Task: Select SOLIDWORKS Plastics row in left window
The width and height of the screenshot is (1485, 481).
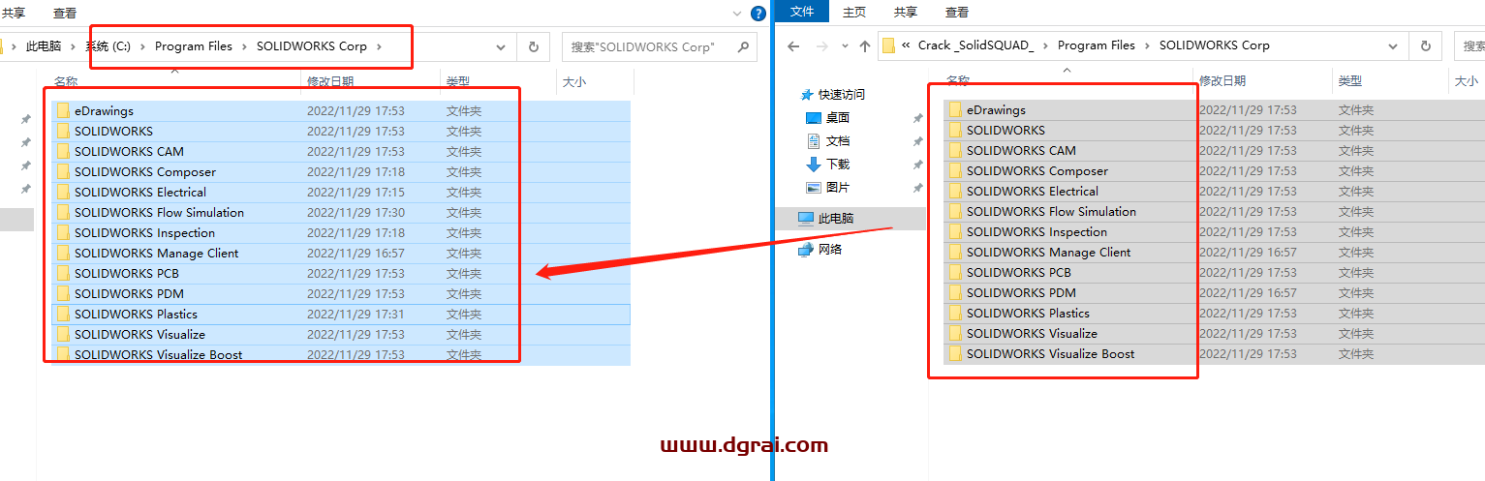Action: pos(340,314)
